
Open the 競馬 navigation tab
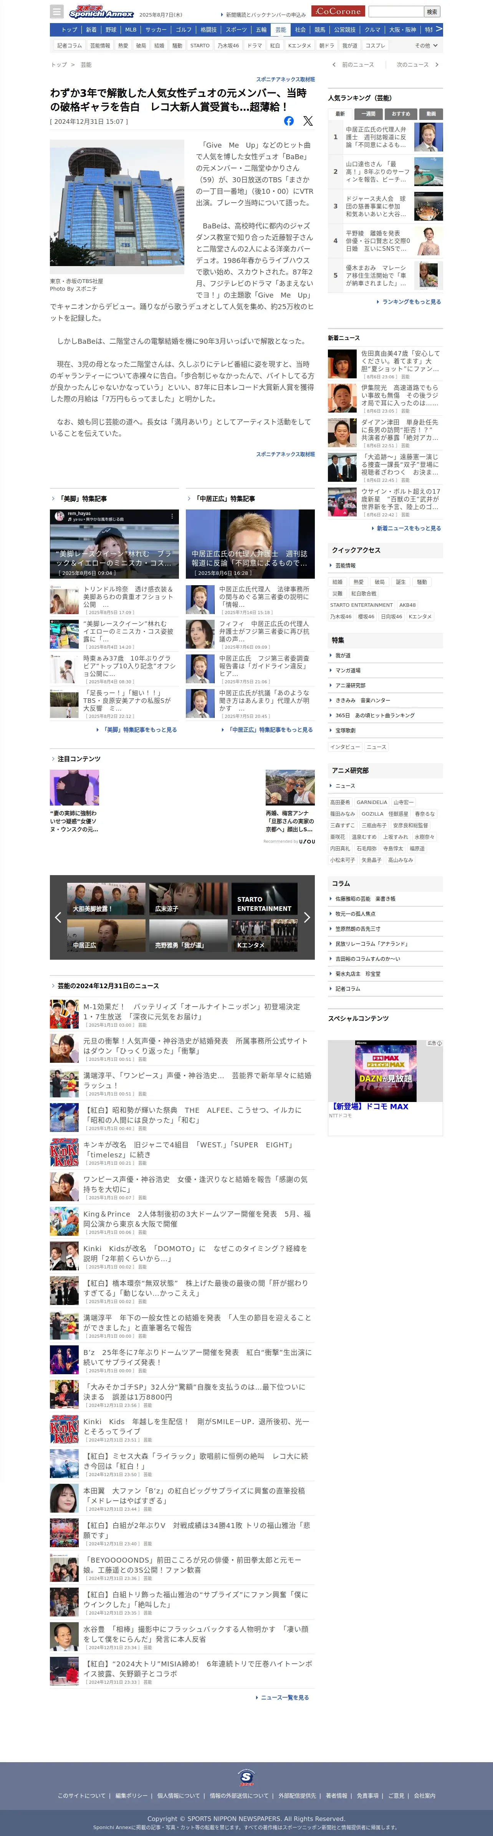pyautogui.click(x=319, y=30)
